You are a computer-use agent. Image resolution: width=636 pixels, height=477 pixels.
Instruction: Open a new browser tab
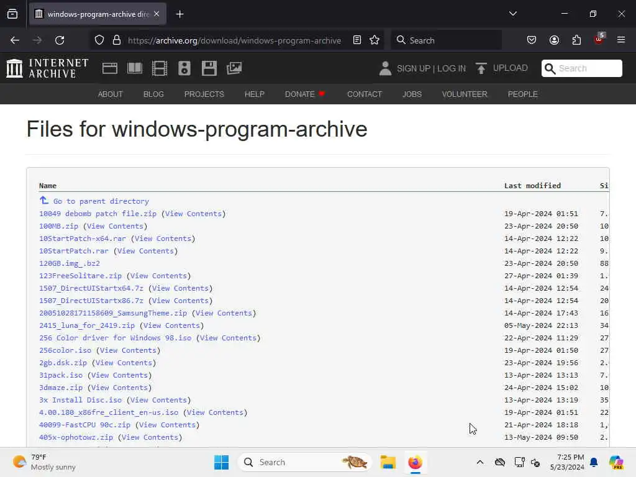click(x=179, y=14)
